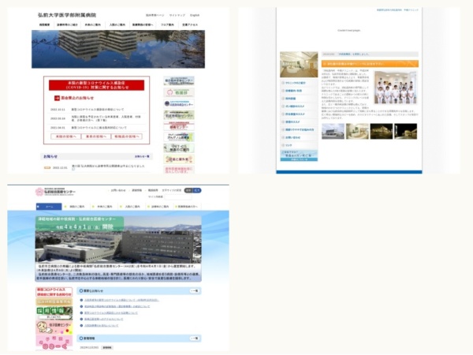Open 入院のご案内 in university hospital navigation
The width and height of the screenshot is (473, 355).
tap(117, 24)
